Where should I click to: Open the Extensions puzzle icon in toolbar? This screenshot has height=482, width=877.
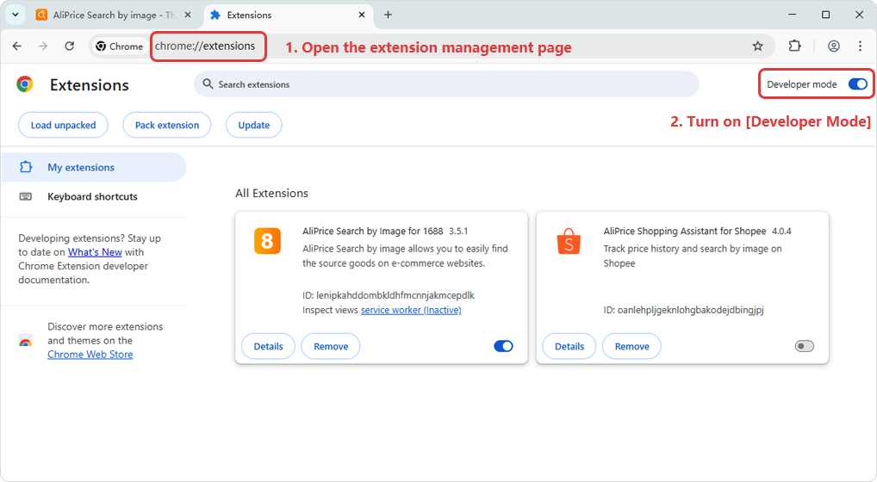tap(795, 46)
